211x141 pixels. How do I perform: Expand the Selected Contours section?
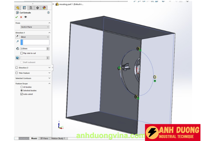(49, 78)
